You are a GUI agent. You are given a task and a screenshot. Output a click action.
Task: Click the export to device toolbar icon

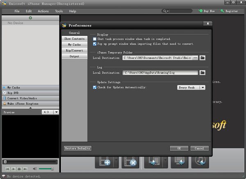click(x=153, y=162)
